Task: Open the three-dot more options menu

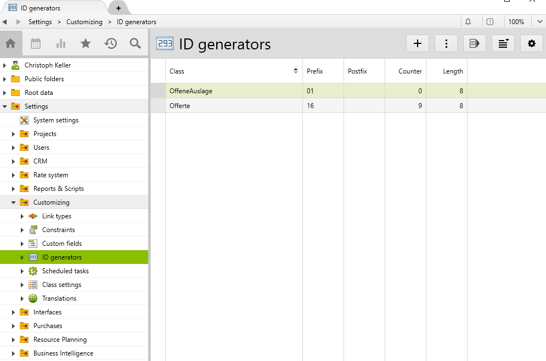Action: [x=446, y=44]
